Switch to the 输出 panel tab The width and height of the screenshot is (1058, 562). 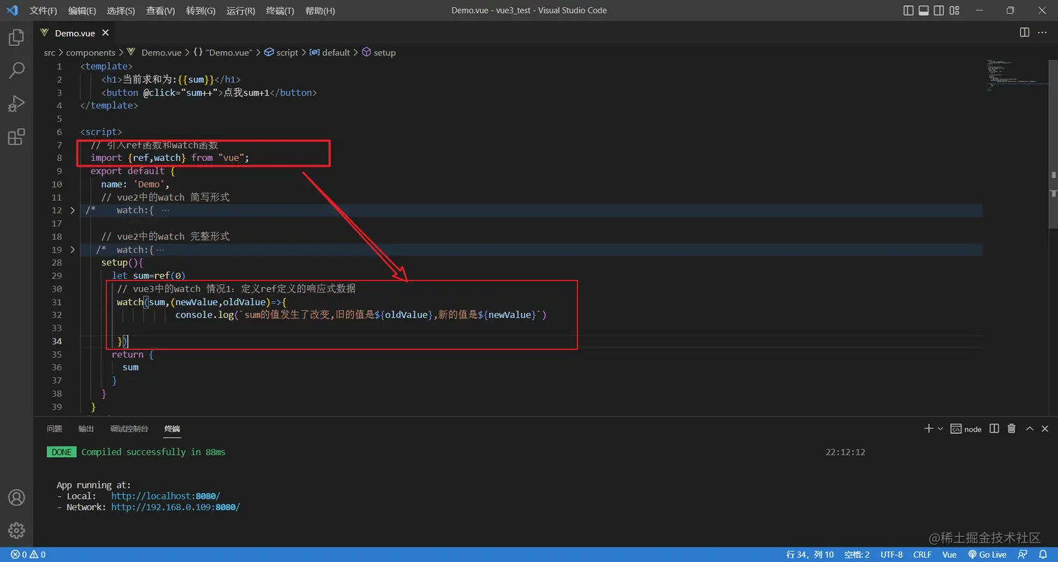coord(85,428)
